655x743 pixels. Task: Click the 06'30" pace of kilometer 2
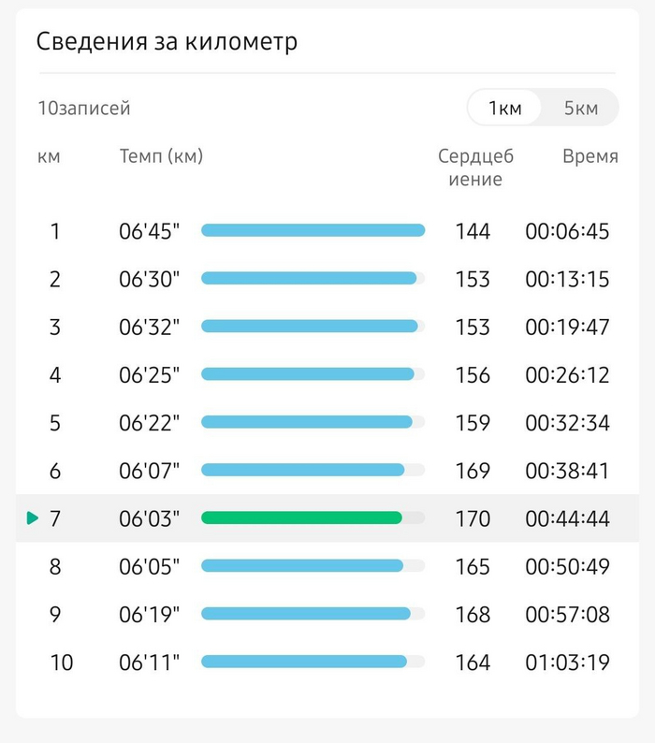149,279
